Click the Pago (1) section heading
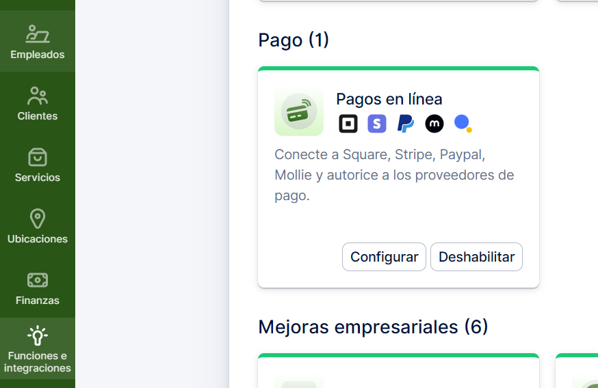This screenshot has height=388, width=598. [294, 40]
